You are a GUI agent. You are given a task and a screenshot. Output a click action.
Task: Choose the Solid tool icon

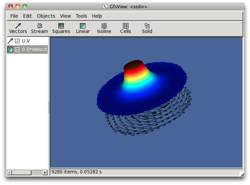(147, 28)
